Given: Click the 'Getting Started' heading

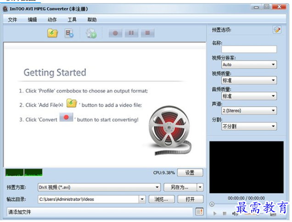Looking at the screenshot, I should coord(55,73).
